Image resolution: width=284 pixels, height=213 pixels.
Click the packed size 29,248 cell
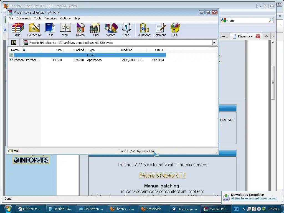tap(79, 60)
